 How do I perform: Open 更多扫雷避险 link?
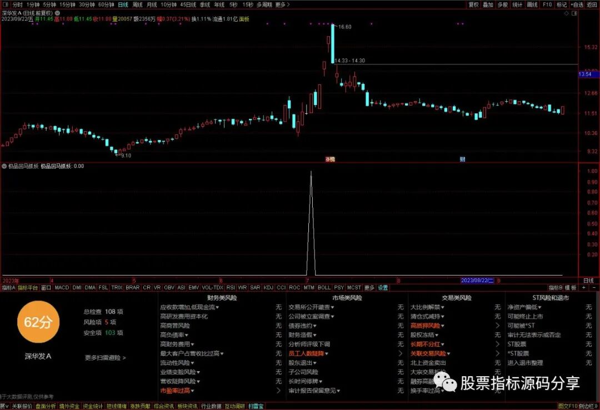(x=105, y=358)
